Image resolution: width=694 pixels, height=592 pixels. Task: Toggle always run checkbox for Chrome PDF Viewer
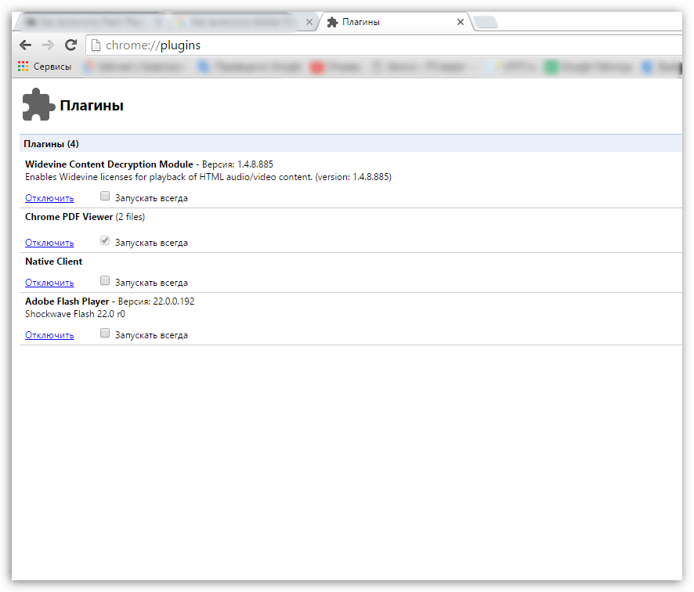click(105, 241)
